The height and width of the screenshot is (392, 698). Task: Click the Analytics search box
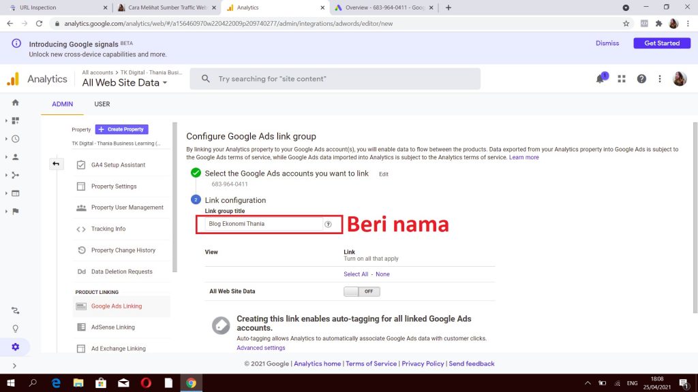click(x=335, y=79)
